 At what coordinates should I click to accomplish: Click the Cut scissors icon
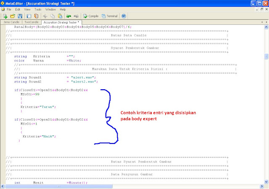(x=45, y=16)
